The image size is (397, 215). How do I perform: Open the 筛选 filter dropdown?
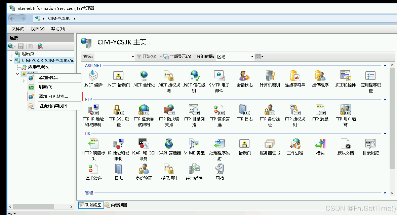coord(133,57)
